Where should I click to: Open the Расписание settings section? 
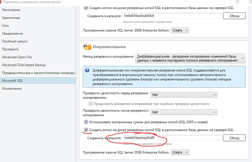click(x=11, y=10)
